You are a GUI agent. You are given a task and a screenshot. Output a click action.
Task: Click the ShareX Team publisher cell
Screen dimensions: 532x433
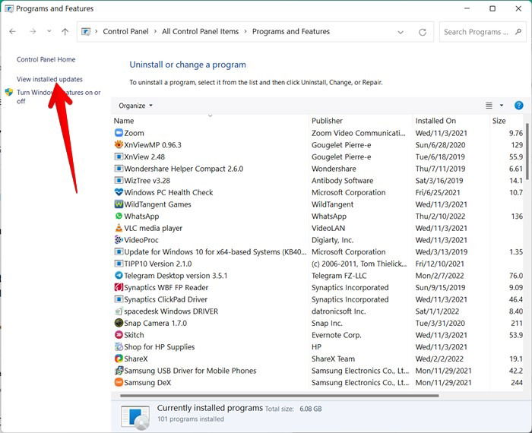click(333, 359)
